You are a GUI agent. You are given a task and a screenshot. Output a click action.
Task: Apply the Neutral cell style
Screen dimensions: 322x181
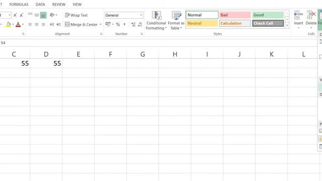[202, 23]
